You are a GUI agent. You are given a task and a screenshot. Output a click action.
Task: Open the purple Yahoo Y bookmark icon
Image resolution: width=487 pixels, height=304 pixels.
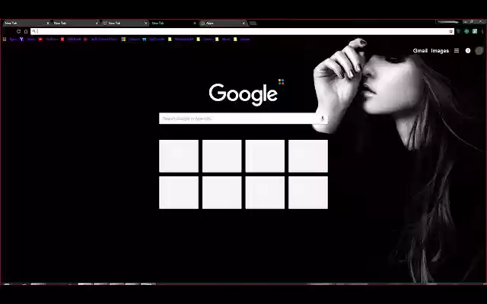tap(21, 40)
